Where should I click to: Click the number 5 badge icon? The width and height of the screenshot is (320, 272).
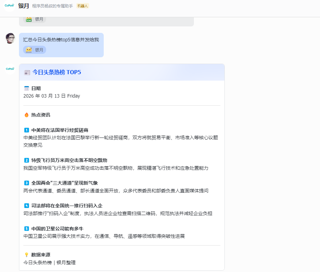click(26, 229)
